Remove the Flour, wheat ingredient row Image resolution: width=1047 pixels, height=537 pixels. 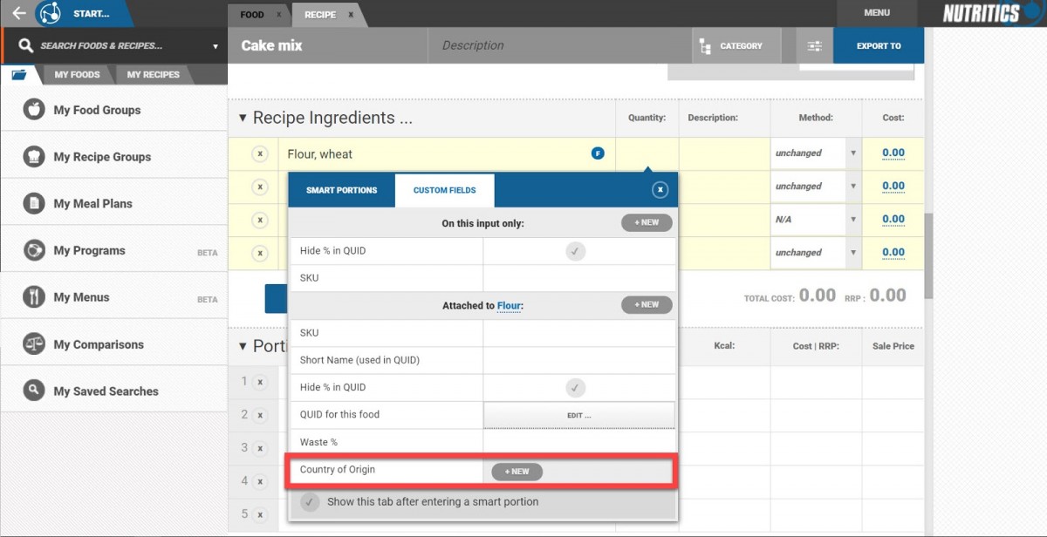click(259, 153)
